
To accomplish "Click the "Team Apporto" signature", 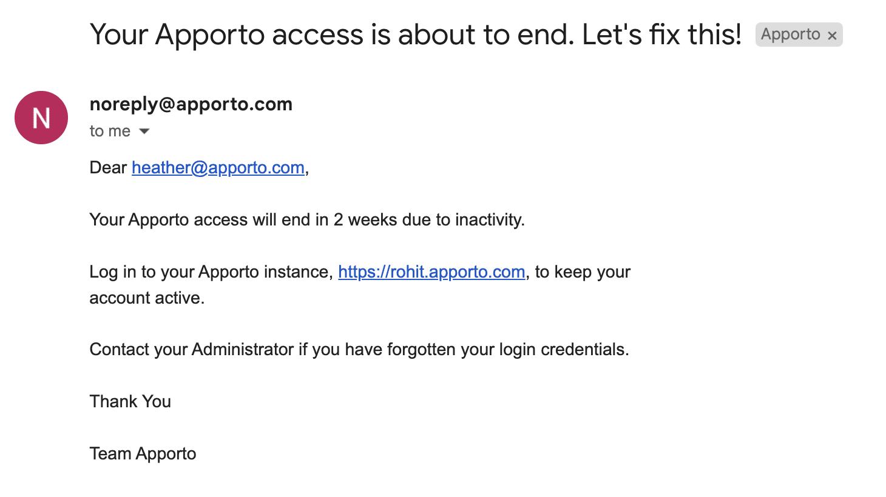I will pos(143,454).
